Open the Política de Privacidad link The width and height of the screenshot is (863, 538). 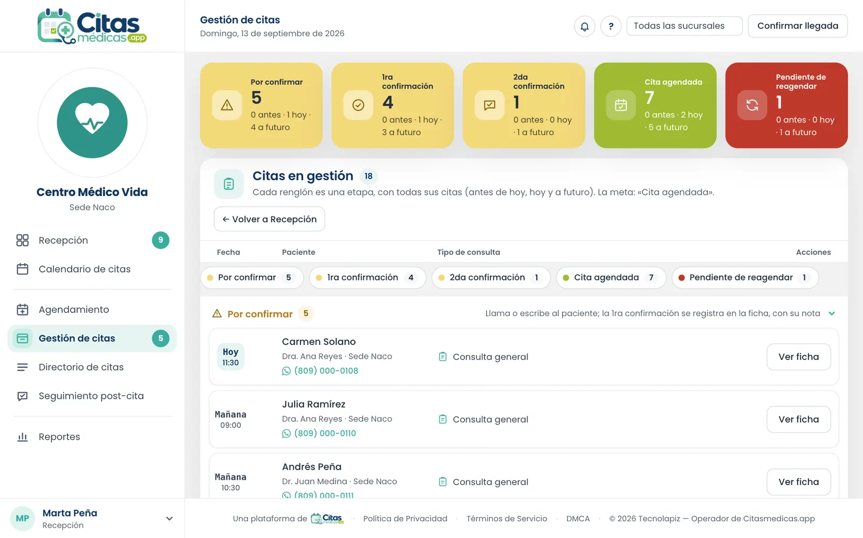click(x=405, y=519)
